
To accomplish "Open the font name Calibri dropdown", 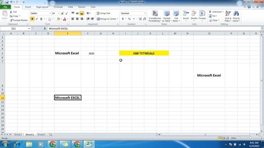I will (x=50, y=13).
